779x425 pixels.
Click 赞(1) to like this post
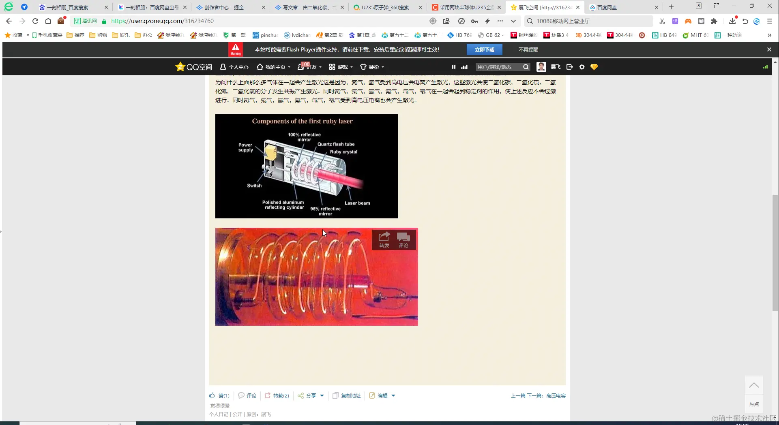(x=219, y=395)
